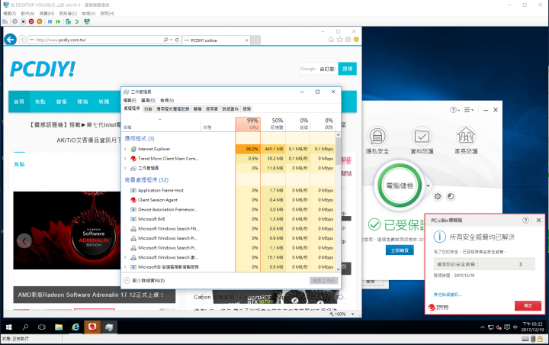
Task: Open 剪貼簿(C) menu in Hyper-V window
Action: [68, 13]
